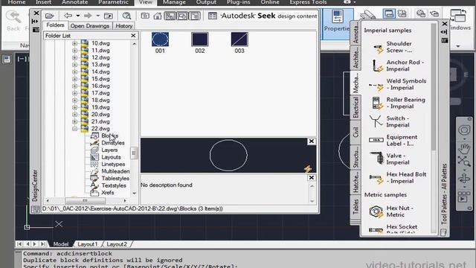Open the Views icon in DesignCenter toolbar
476x268 pixels.
213,16
